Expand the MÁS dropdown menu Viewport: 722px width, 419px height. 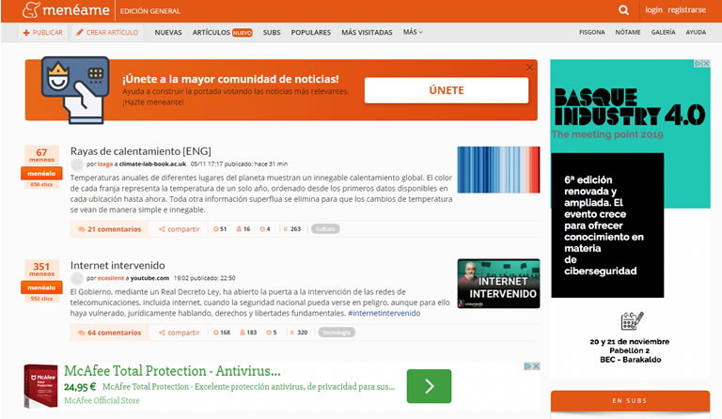413,32
